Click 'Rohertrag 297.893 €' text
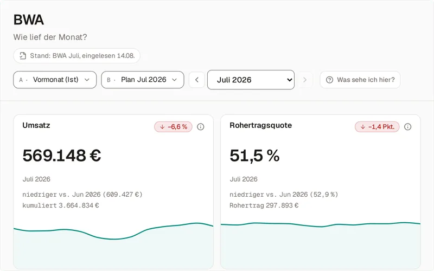Screen dimensions: 434x271 point(264,205)
